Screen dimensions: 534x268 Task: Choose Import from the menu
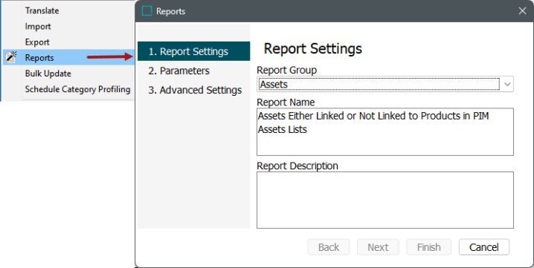(38, 26)
